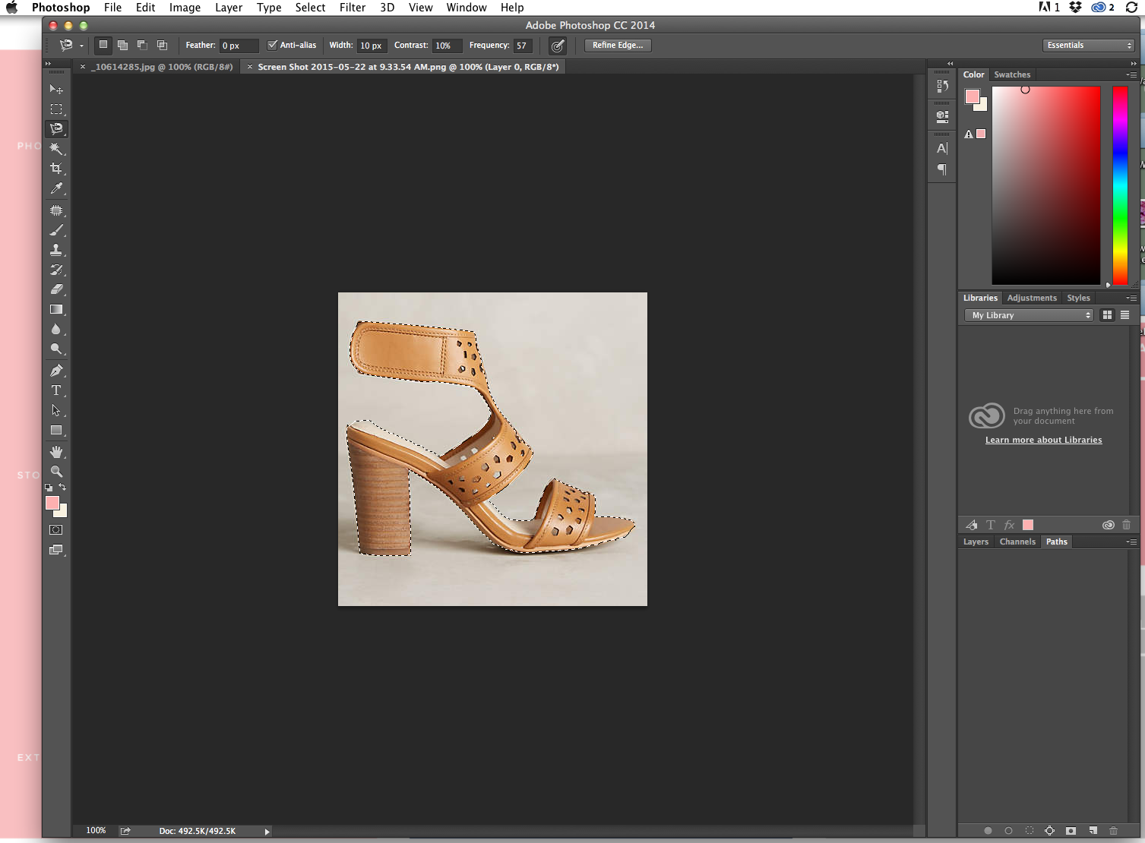Open the collapsed Character panel icon

click(942, 148)
